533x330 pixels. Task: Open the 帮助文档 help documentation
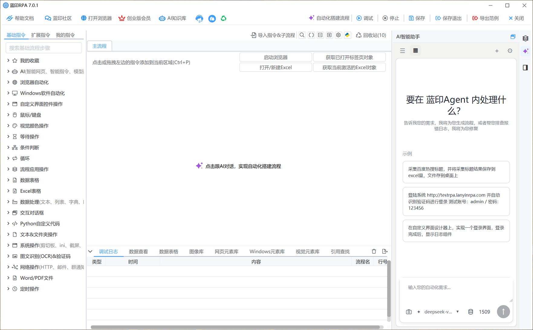pos(20,18)
